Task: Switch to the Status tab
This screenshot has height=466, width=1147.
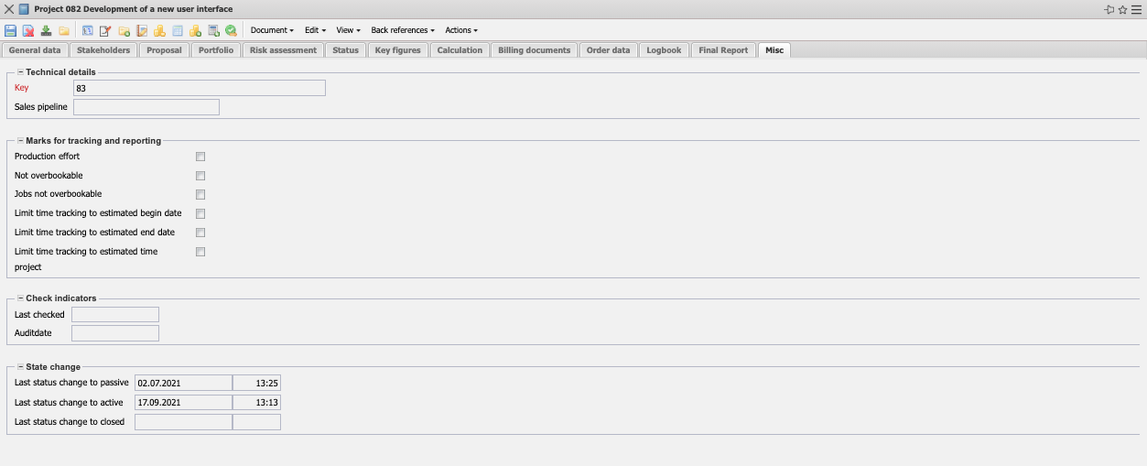Action: 345,50
